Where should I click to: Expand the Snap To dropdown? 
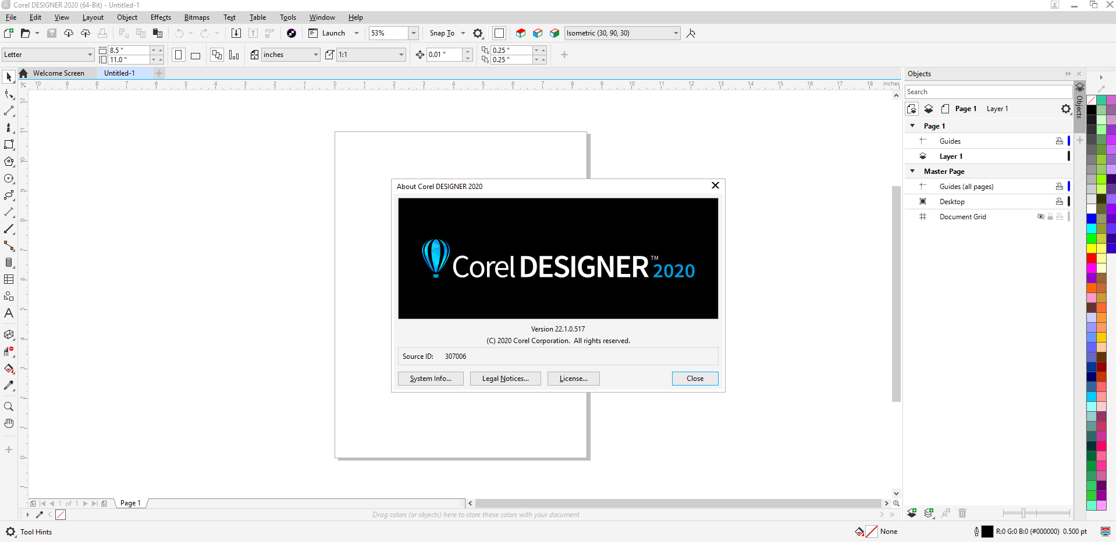tap(463, 33)
